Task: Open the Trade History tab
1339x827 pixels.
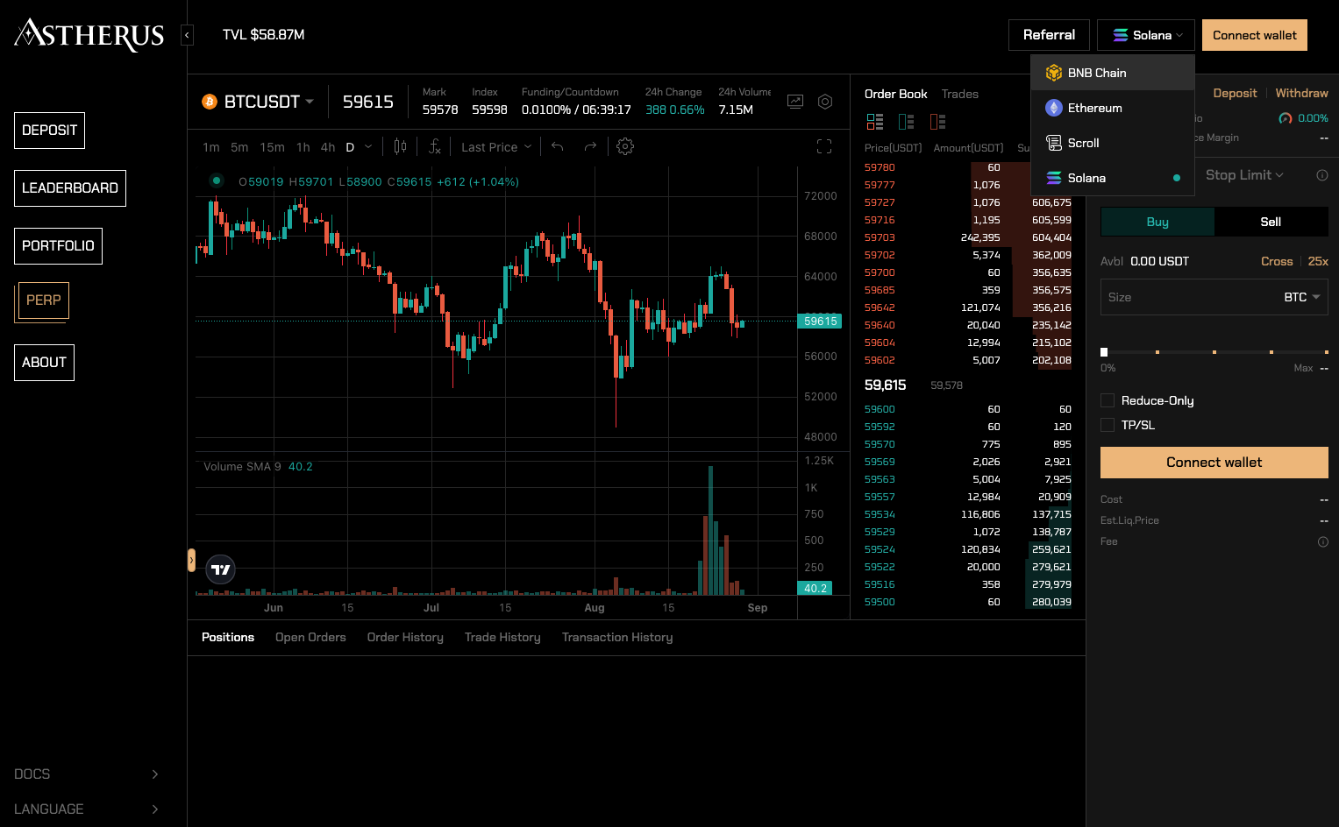Action: tap(502, 637)
